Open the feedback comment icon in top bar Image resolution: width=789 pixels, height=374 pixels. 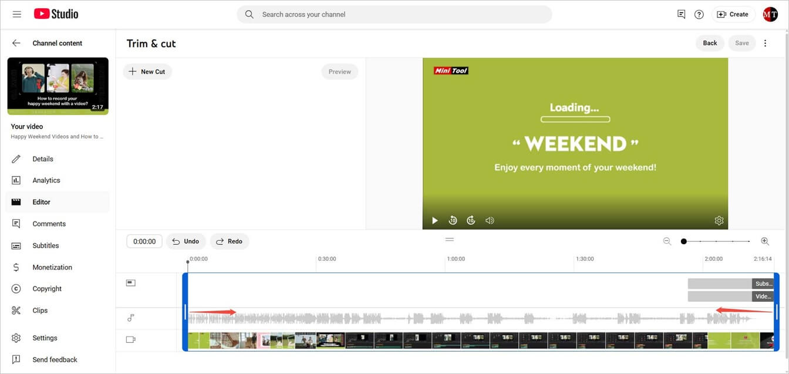tap(680, 14)
